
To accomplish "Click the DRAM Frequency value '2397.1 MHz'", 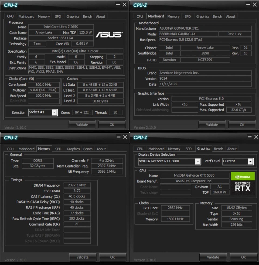I will coord(77,185).
